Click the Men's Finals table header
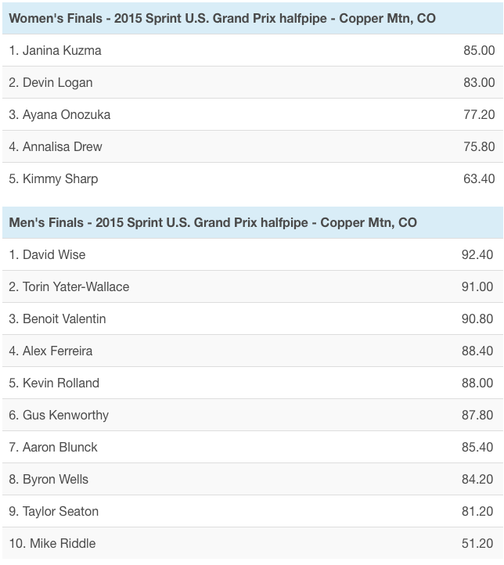Screen dimensions: 504x565 tap(213, 222)
